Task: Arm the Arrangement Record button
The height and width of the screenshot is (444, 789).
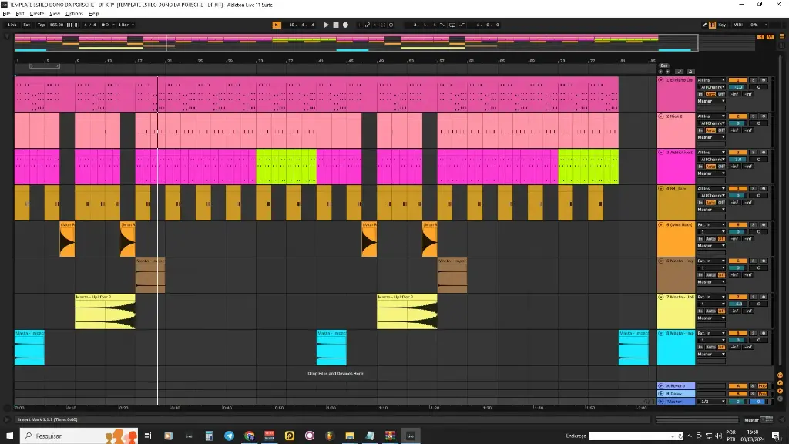Action: 345,25
